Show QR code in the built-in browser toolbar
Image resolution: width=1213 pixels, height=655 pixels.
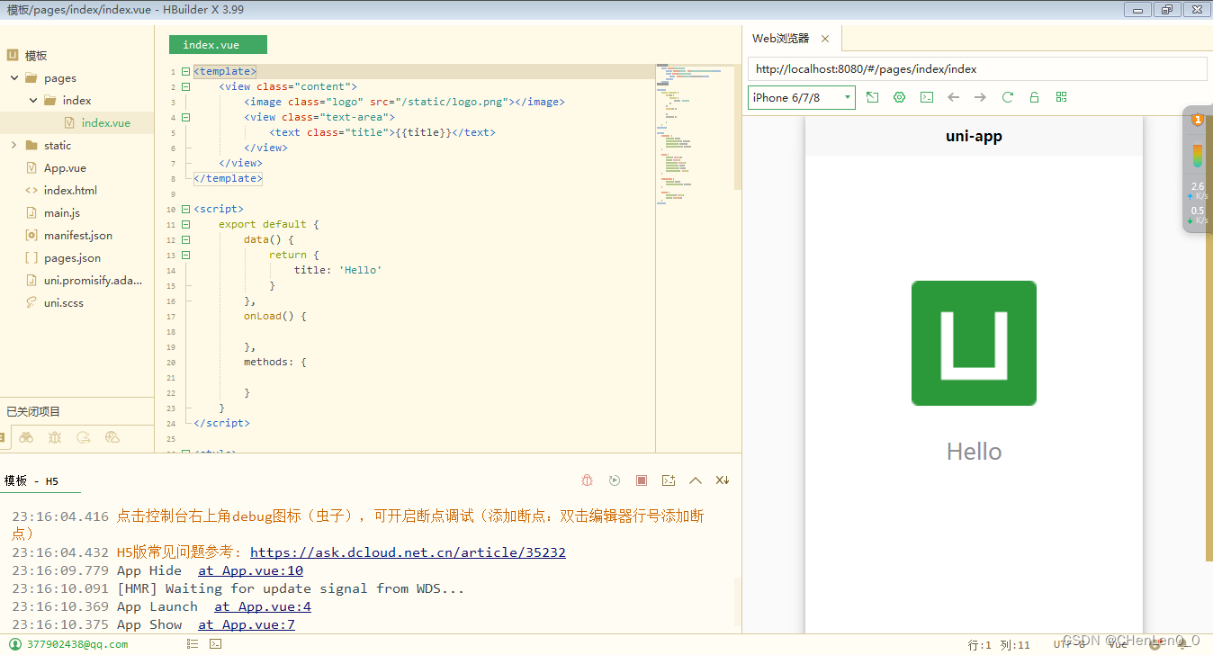(x=1061, y=97)
